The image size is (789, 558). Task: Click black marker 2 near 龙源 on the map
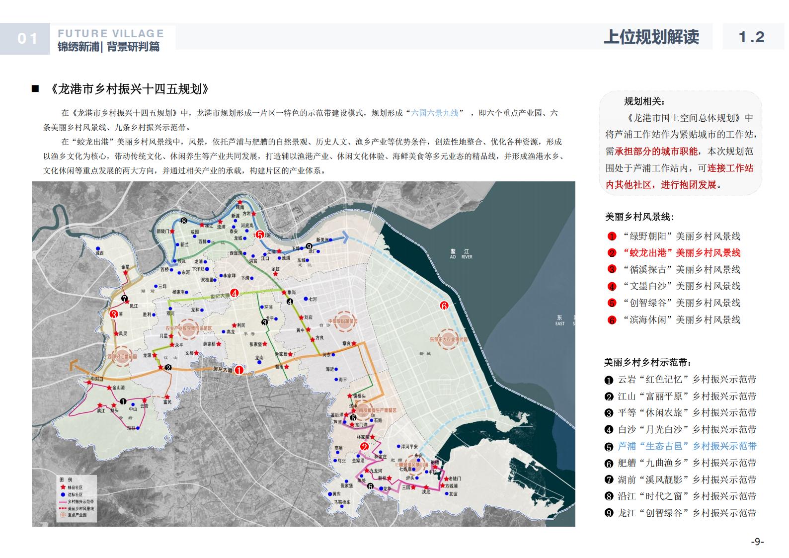168,368
